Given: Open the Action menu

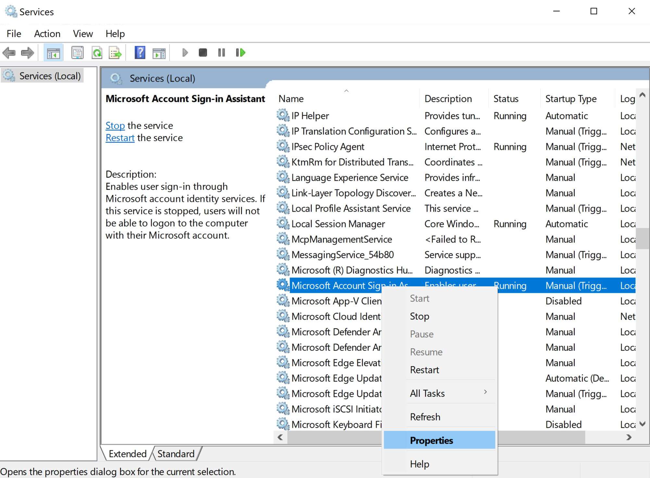Looking at the screenshot, I should [x=47, y=33].
